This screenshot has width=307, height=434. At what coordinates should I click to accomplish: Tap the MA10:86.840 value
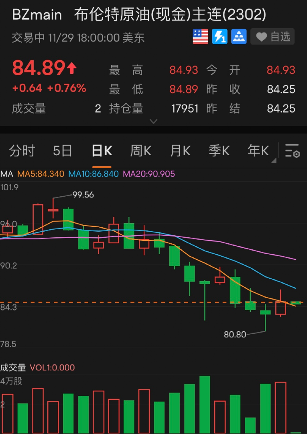pos(94,174)
